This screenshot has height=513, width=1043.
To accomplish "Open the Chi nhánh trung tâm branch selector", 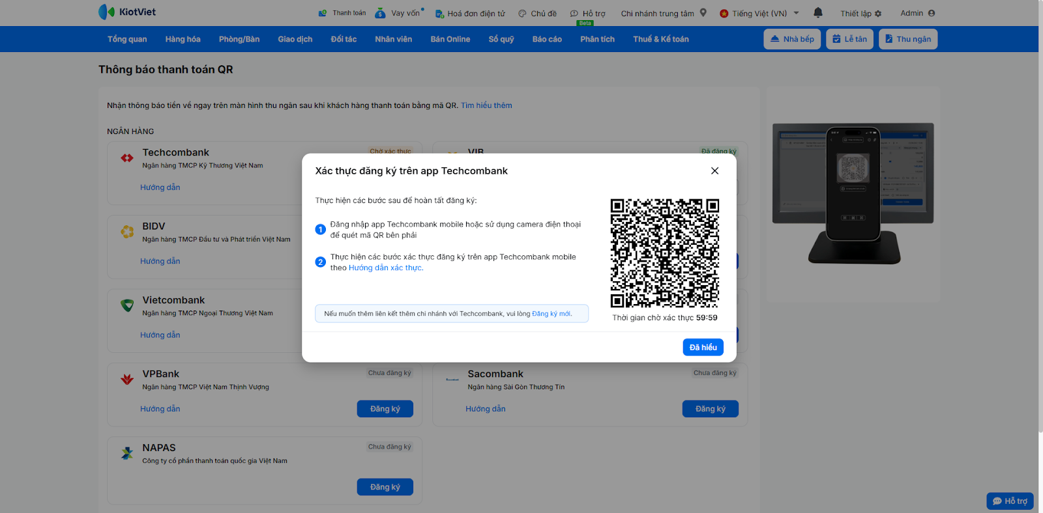I will pos(657,14).
